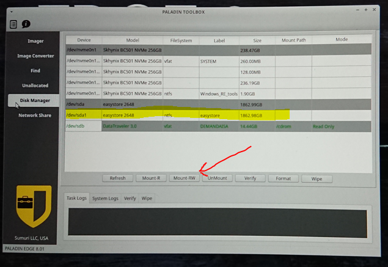
Task: Open the menu list icon in the toolbar
Action: click(x=13, y=24)
